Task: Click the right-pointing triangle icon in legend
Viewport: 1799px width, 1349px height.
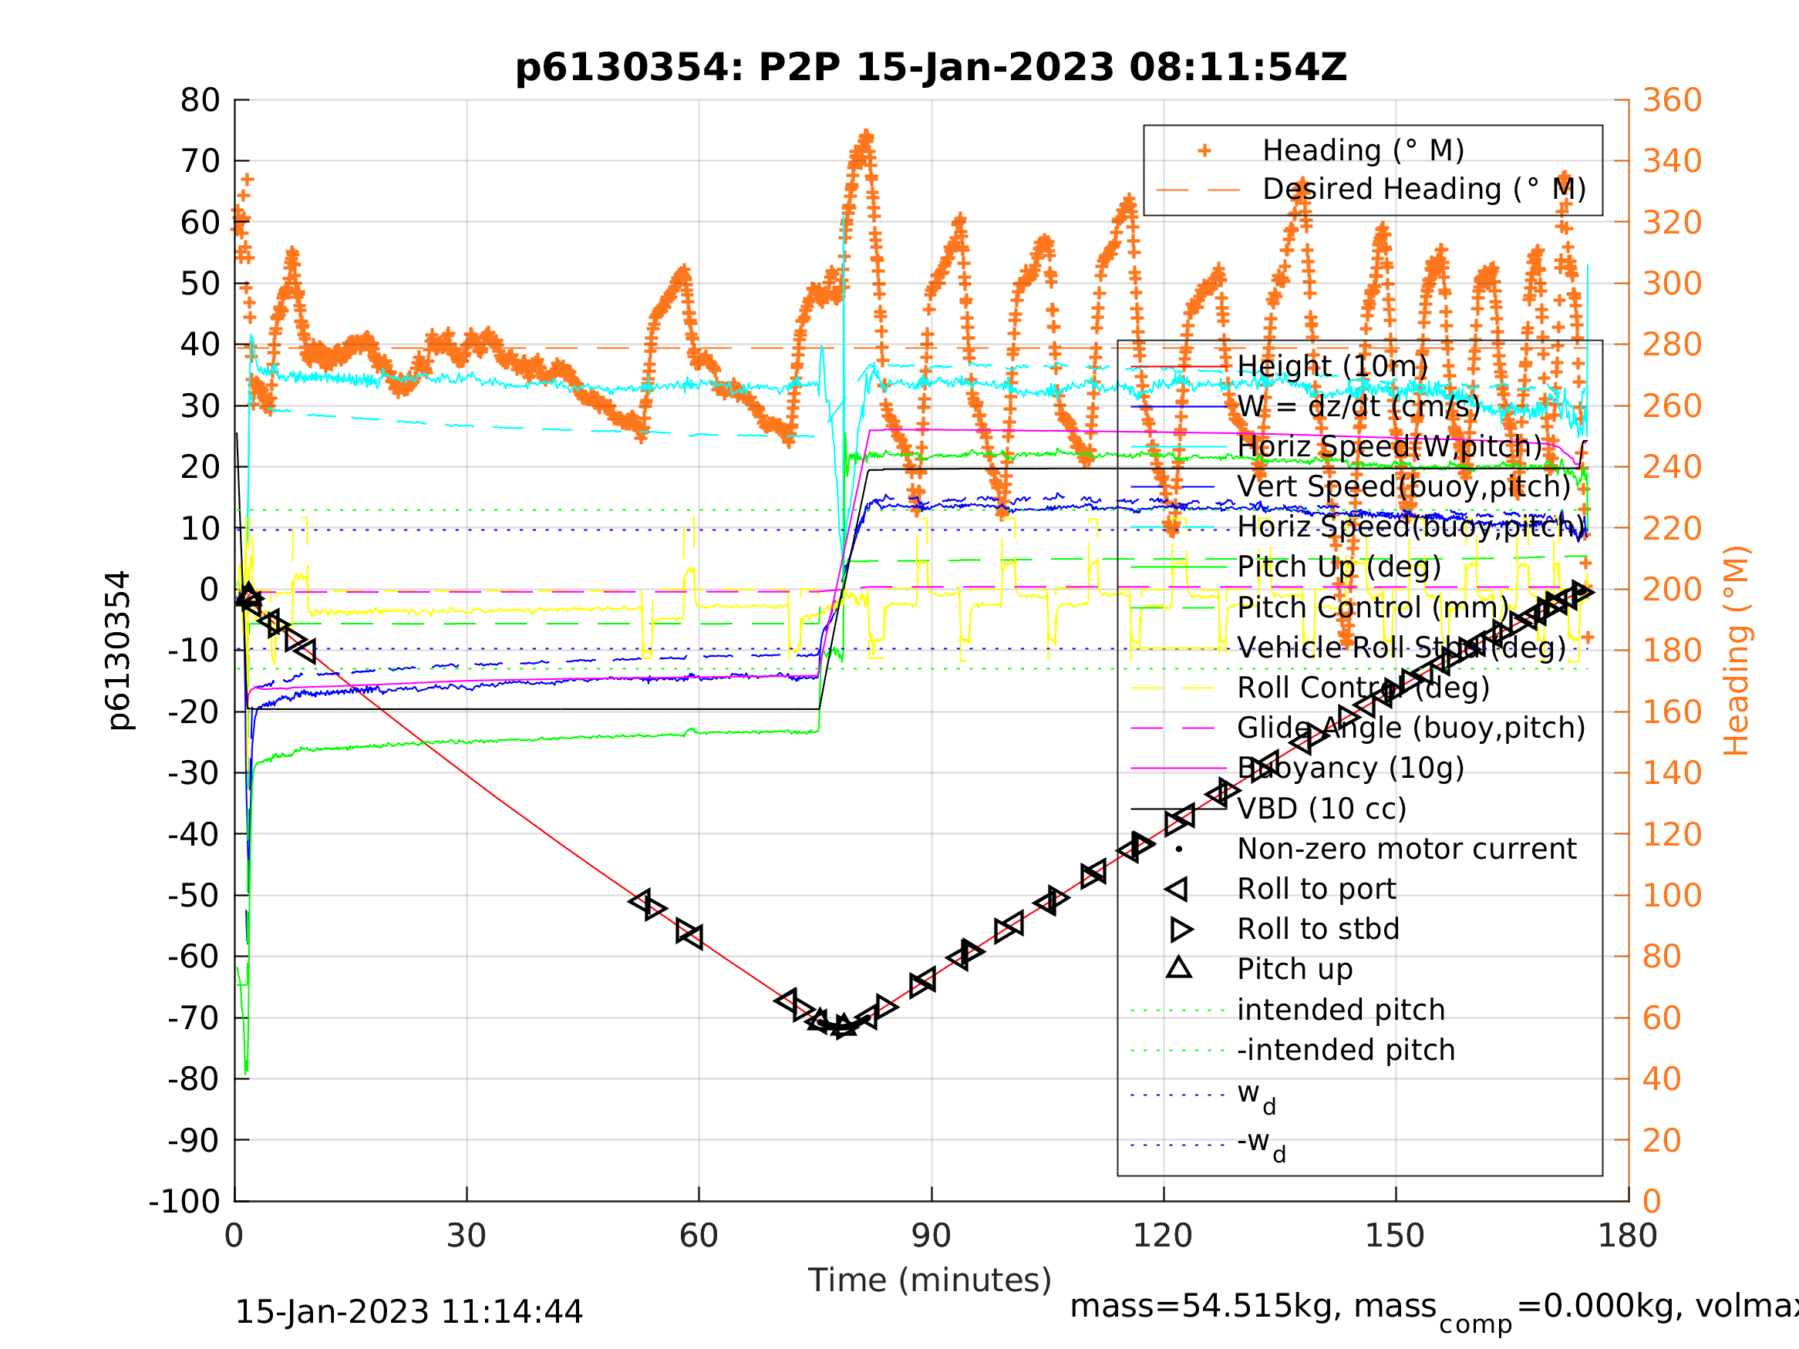Action: point(1181,929)
